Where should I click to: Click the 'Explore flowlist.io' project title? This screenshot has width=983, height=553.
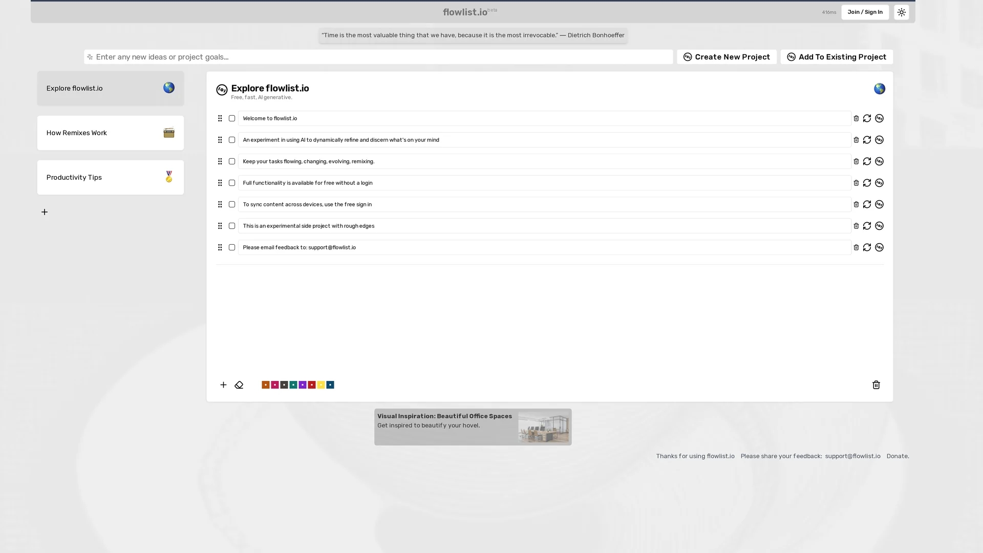pos(270,88)
